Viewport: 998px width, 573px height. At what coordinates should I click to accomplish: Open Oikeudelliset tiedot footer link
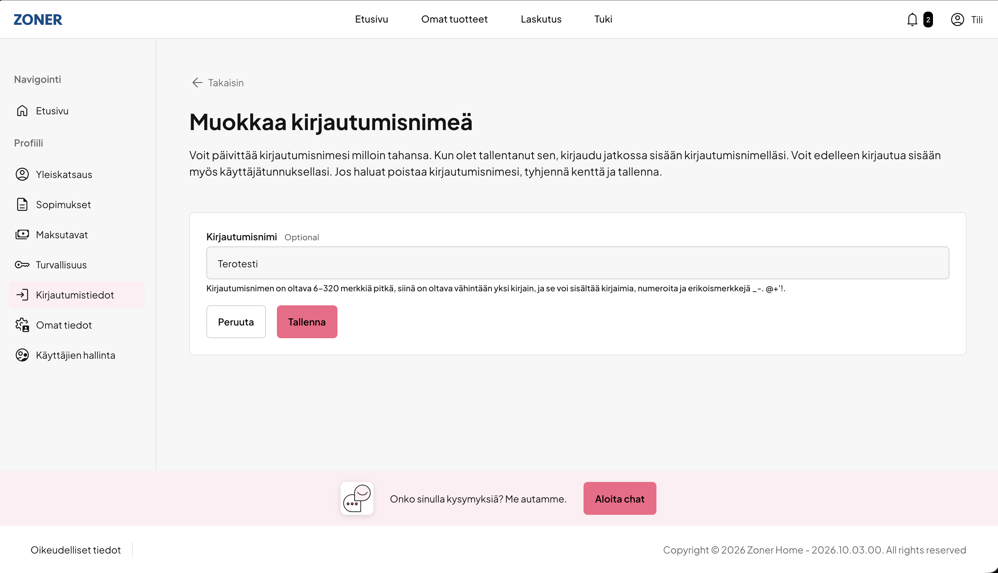[76, 549]
